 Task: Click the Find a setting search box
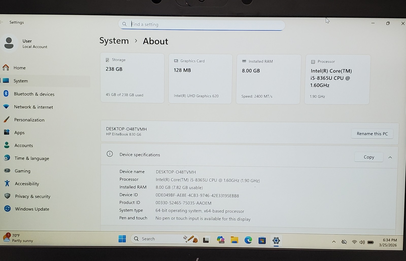click(x=202, y=25)
